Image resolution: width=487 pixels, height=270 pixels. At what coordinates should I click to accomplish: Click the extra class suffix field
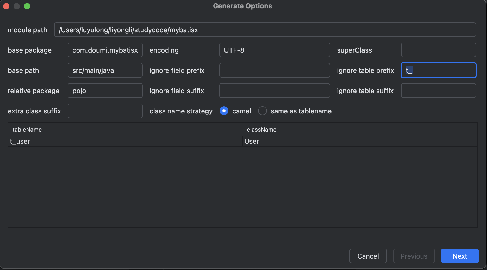[x=105, y=111]
